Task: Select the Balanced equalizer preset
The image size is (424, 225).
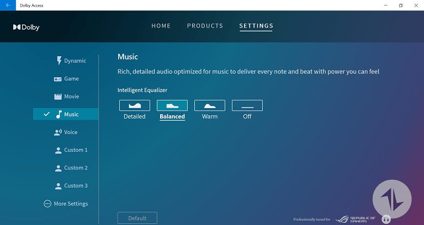Action: 172,105
